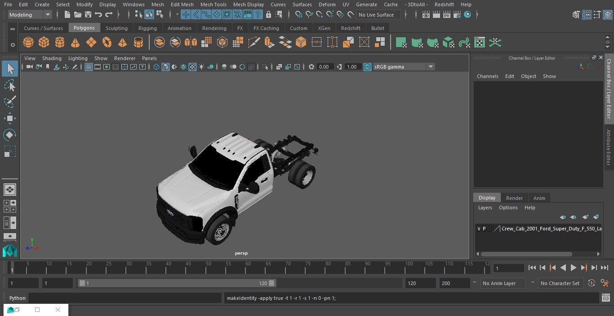
Task: Toggle layer visibility V box
Action: (x=479, y=229)
